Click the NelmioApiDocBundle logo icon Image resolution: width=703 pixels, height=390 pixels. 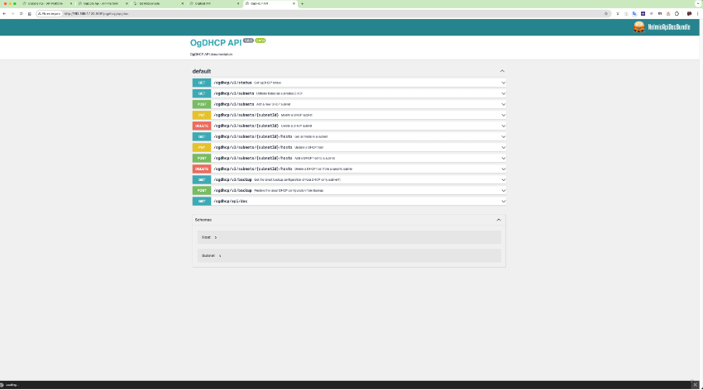tap(639, 27)
